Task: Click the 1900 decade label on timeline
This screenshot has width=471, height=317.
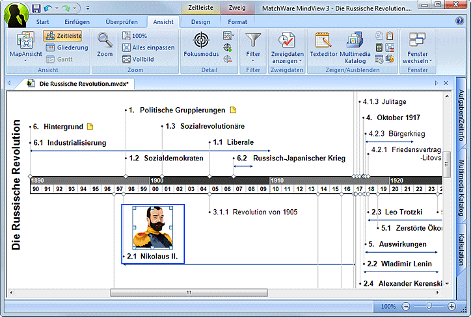Action: point(157,181)
